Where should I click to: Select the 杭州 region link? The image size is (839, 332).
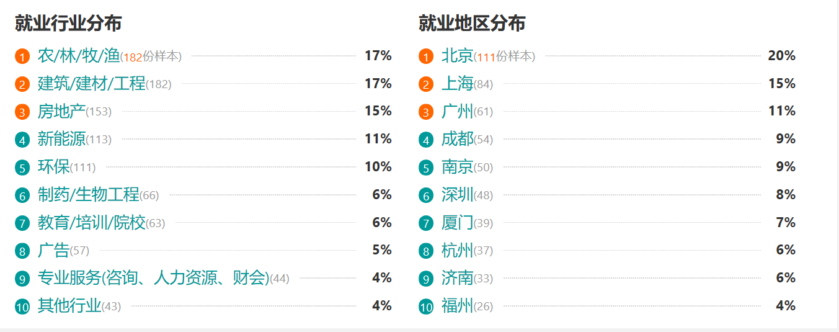(457, 250)
